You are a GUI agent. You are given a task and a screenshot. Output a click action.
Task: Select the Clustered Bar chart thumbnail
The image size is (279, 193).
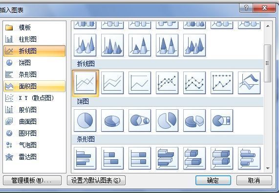(85, 158)
